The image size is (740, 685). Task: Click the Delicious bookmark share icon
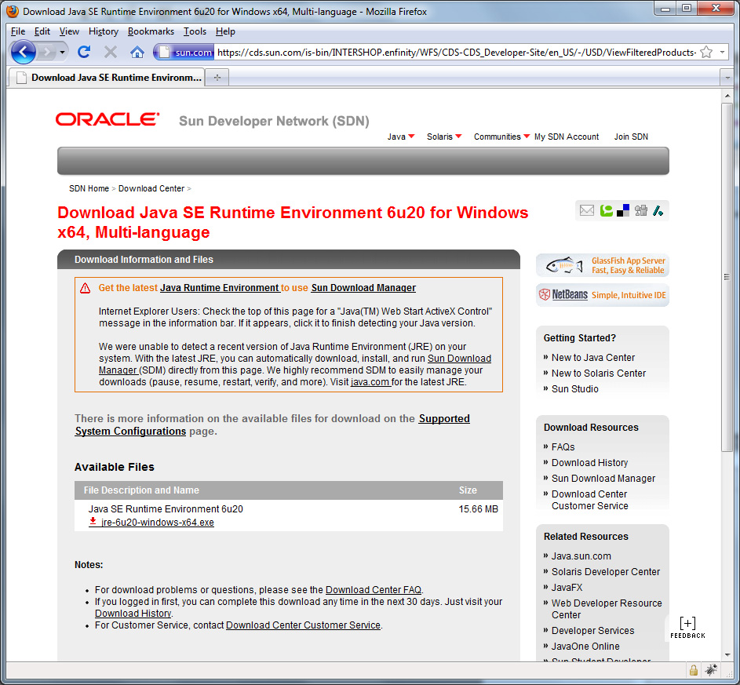(x=623, y=210)
